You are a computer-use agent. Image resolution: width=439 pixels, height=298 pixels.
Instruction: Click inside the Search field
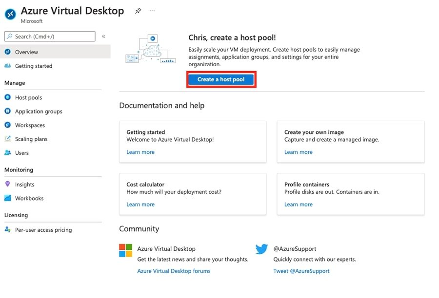click(49, 36)
